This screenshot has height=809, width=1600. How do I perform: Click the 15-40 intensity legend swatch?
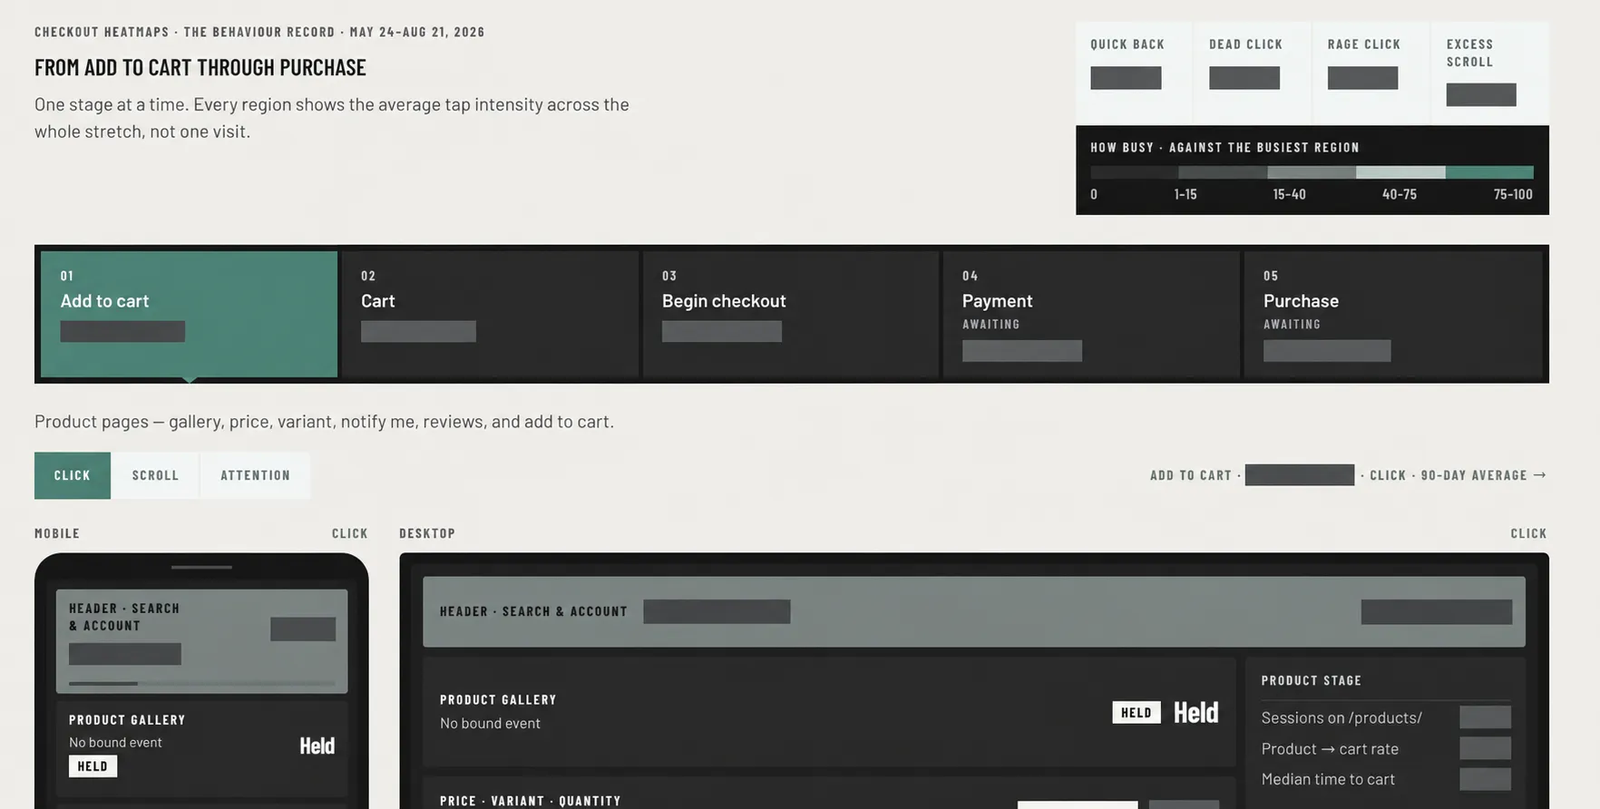tap(1312, 172)
